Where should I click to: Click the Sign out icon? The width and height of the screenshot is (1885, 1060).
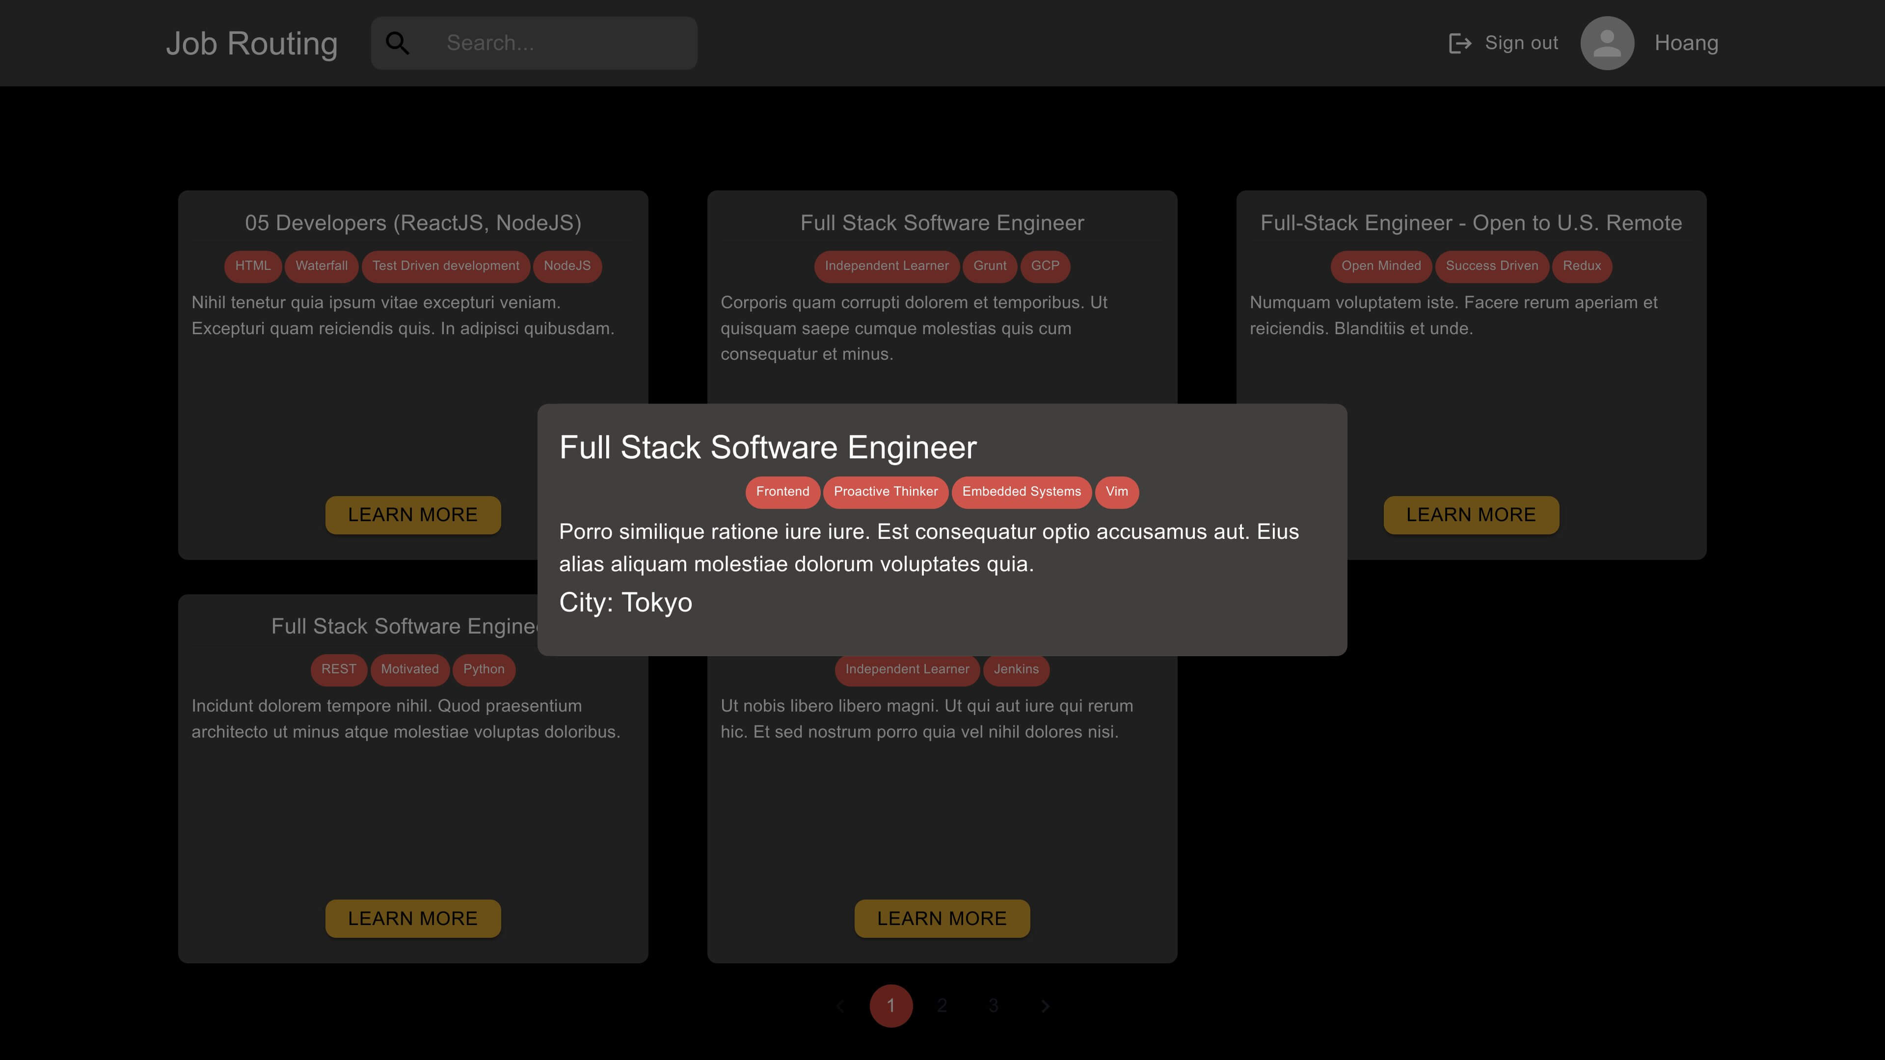(1460, 43)
